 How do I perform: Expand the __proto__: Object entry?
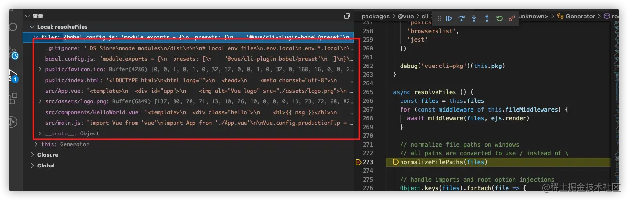point(40,133)
